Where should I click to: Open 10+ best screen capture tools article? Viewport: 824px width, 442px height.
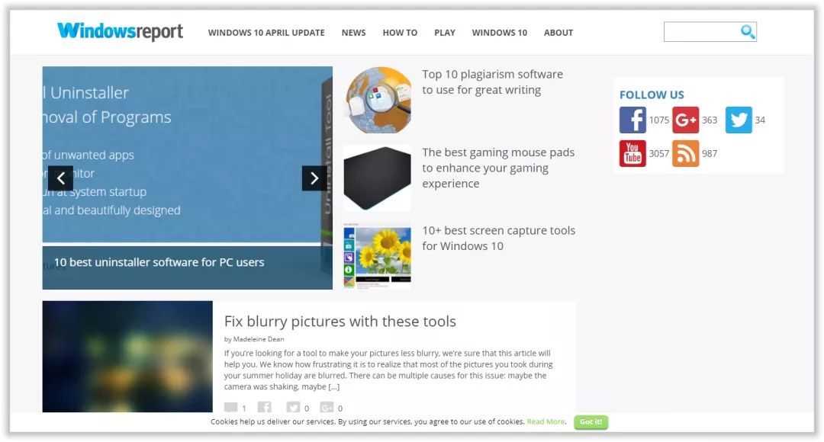pyautogui.click(x=499, y=238)
